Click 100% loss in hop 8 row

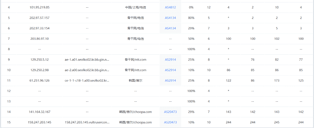click(x=191, y=49)
